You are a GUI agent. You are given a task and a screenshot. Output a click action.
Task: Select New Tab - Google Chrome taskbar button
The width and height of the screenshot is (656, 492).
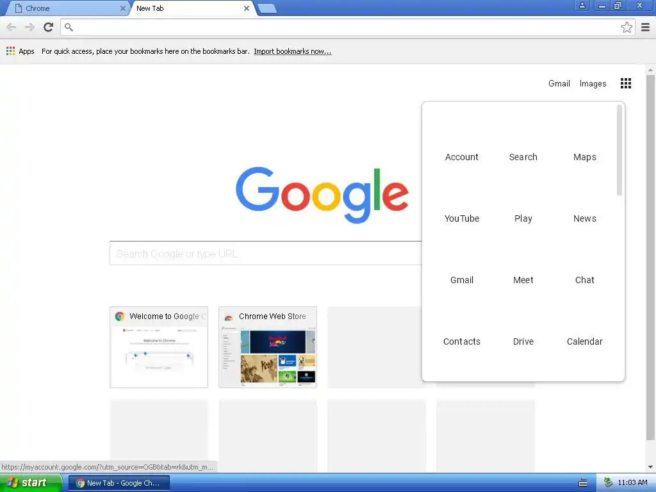tap(119, 483)
